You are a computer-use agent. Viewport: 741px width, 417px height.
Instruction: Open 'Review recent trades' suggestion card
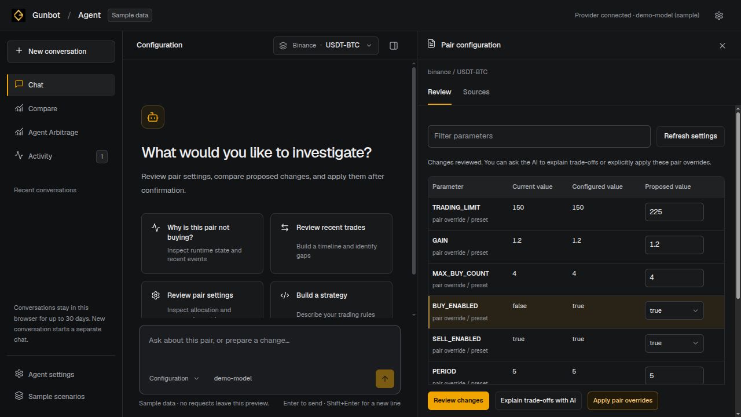tap(331, 243)
